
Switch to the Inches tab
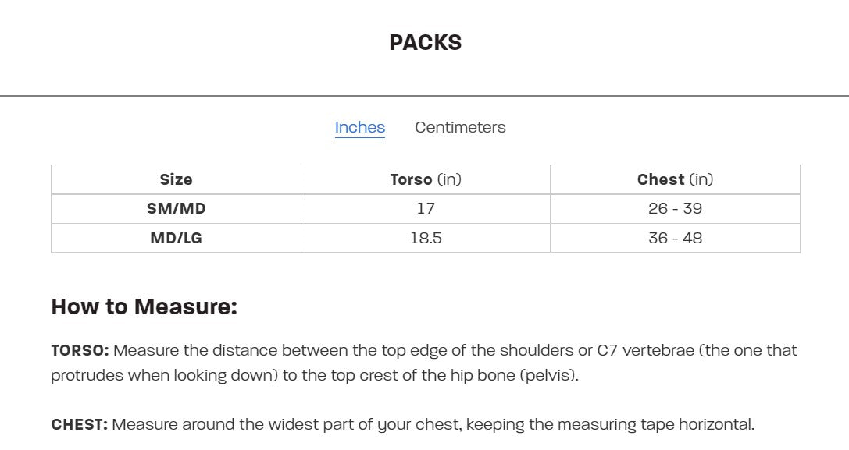(x=360, y=127)
